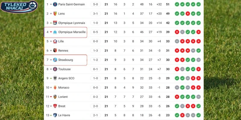This screenshot has height=120, width=241.
Task: Click the Olympique Marseille crest icon
Action: coord(55,32)
